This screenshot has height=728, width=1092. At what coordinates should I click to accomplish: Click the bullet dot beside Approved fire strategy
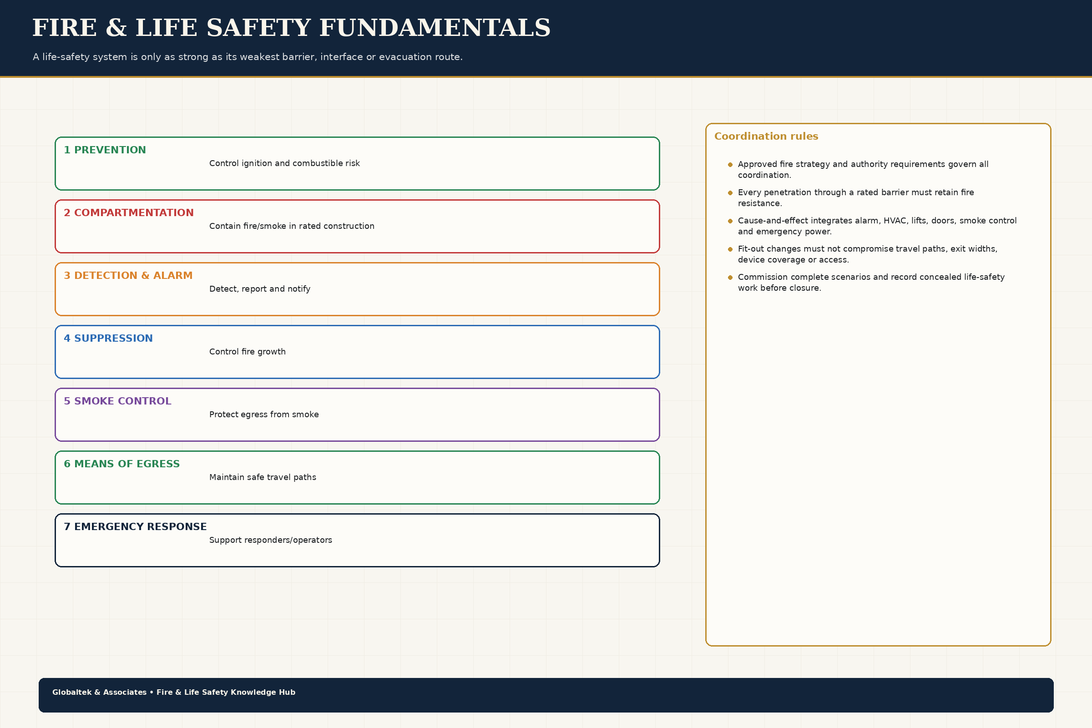pos(730,165)
